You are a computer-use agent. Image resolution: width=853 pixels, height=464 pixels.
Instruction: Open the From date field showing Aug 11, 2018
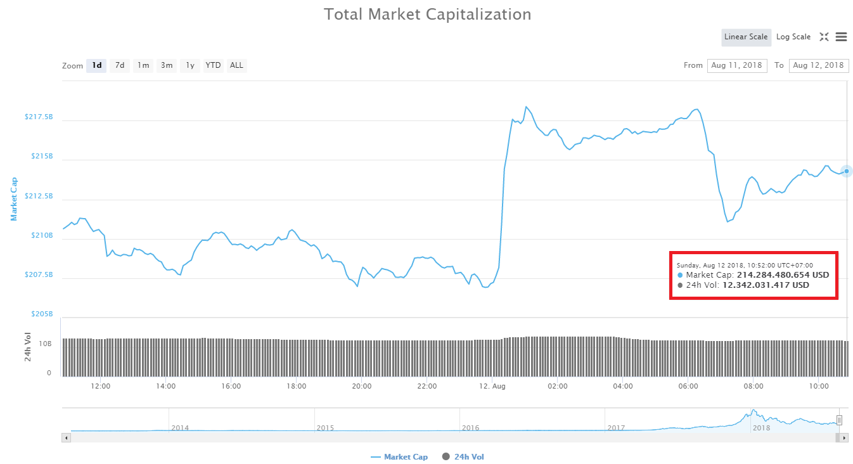point(737,65)
